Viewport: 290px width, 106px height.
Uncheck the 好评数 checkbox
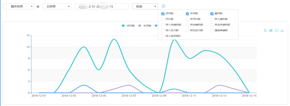pos(163,14)
